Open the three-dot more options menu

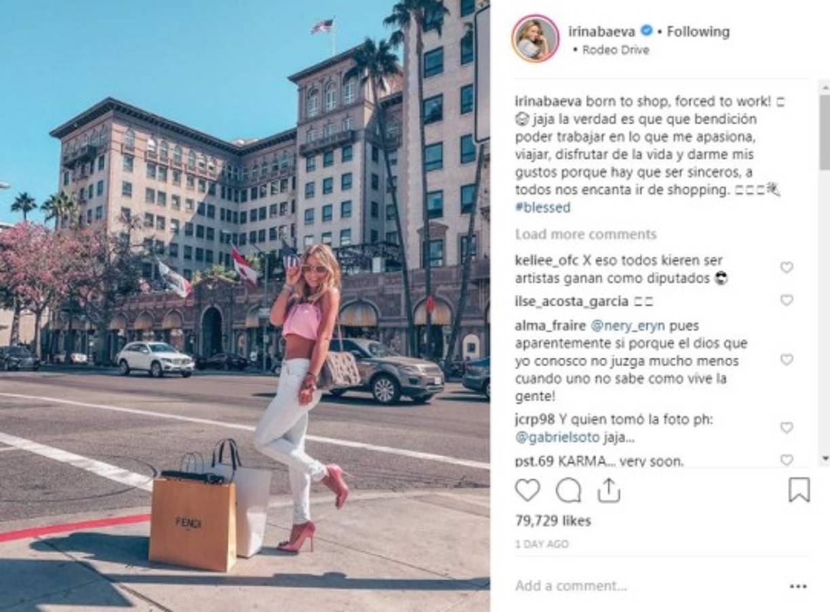coord(798,586)
